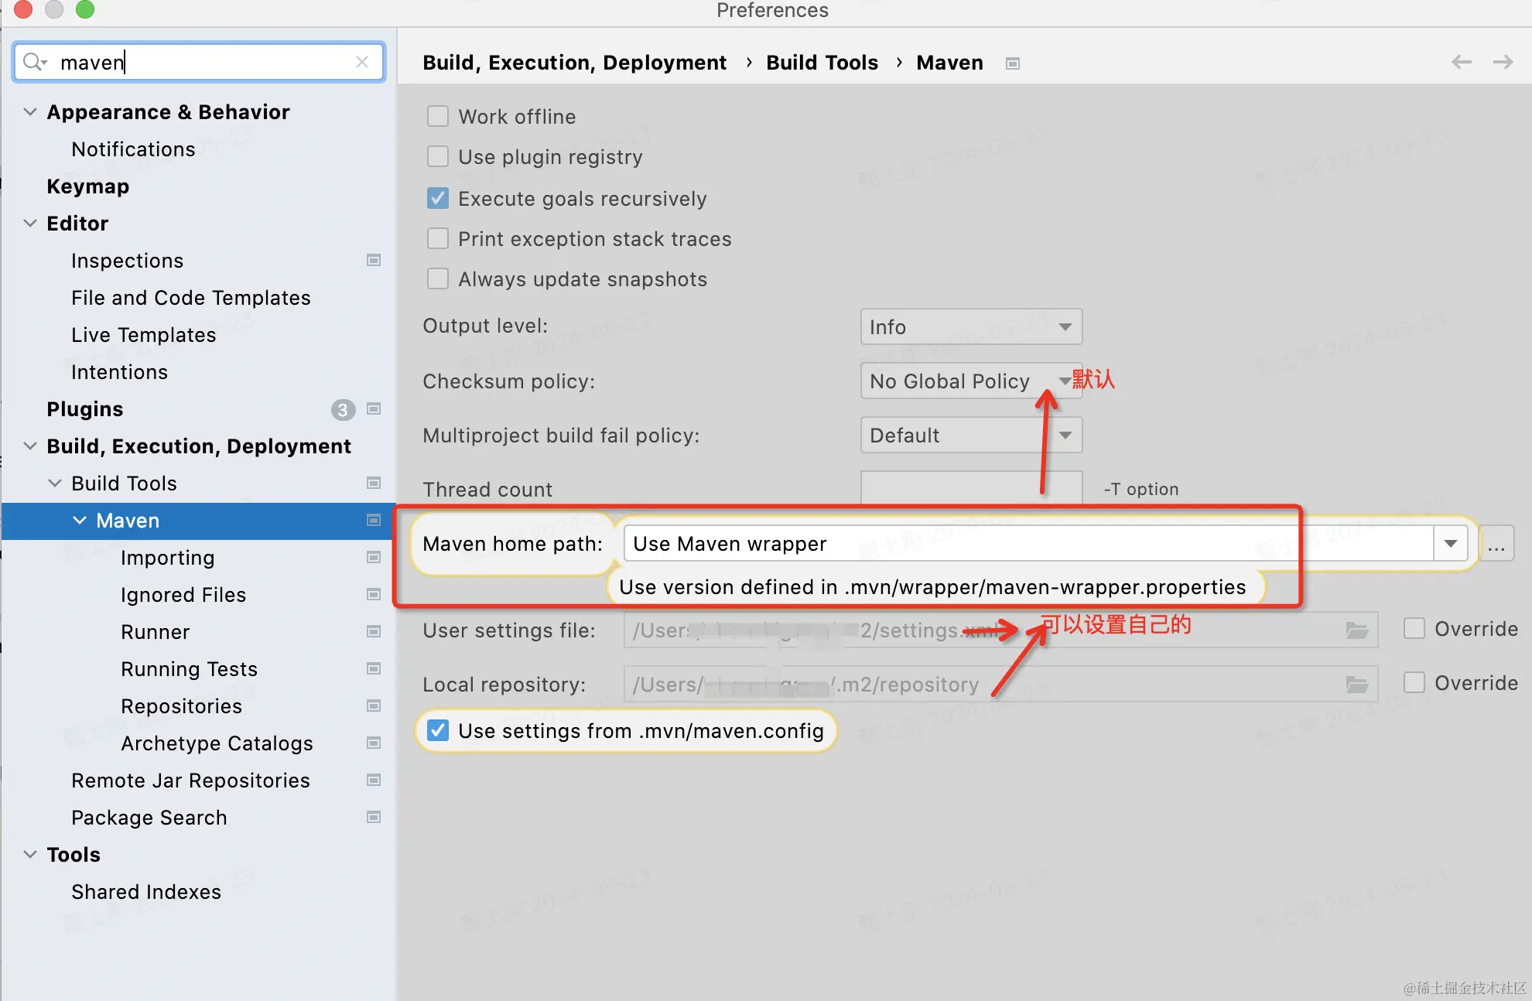The image size is (1532, 1001).
Task: Open the Keymap settings page
Action: (87, 186)
